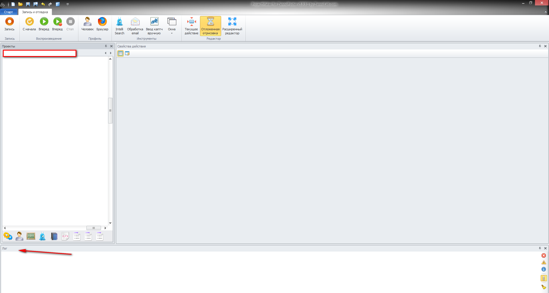The image size is (549, 293).
Task: Switch properties to the second view icon
Action: [x=127, y=53]
